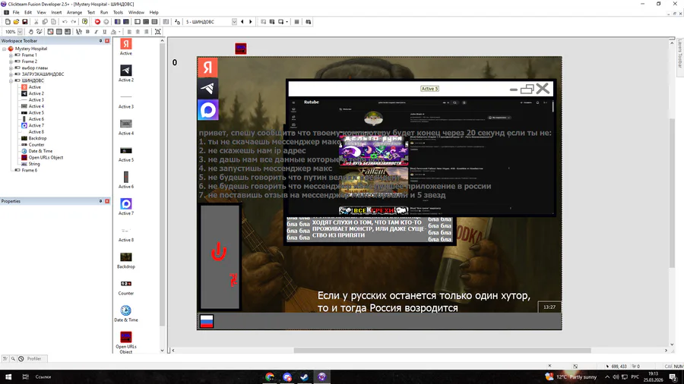Expand ЗАГРУЗКАШИНДОВС frame node

point(11,74)
